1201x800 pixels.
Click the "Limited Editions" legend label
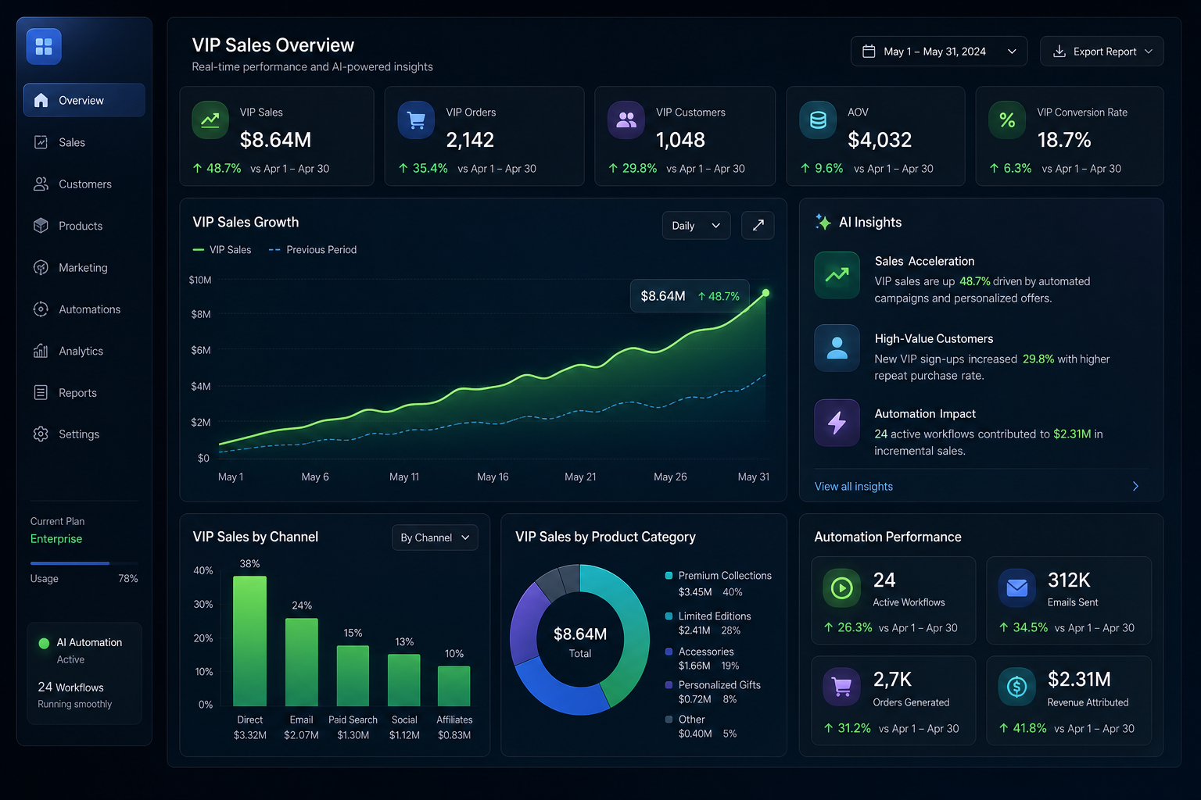click(715, 616)
